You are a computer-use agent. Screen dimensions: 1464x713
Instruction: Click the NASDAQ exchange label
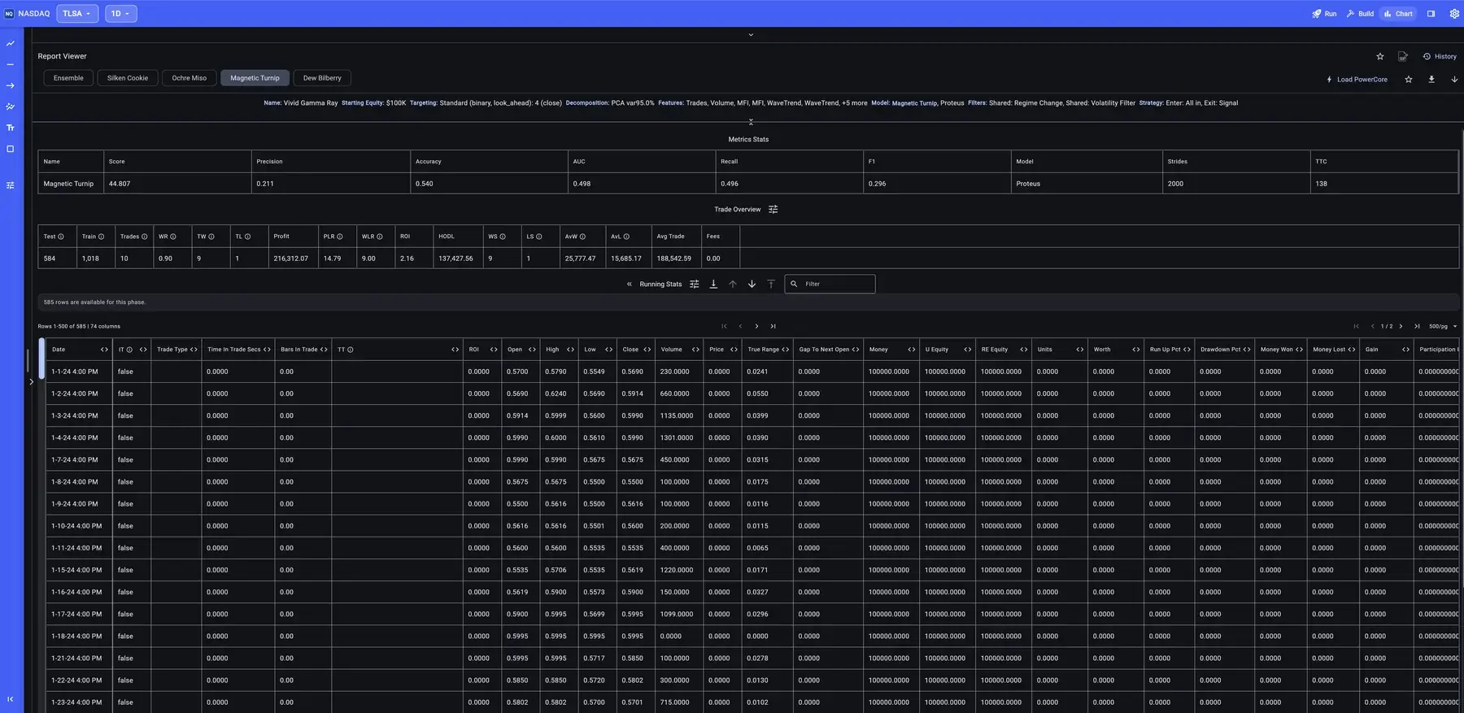coord(34,14)
